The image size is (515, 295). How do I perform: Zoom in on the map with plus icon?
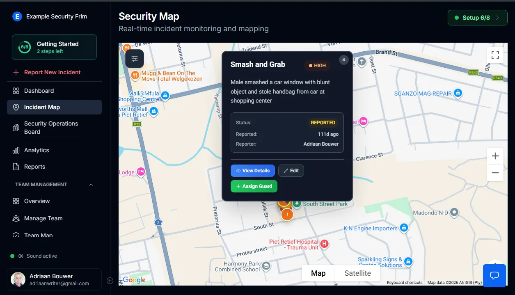point(495,156)
